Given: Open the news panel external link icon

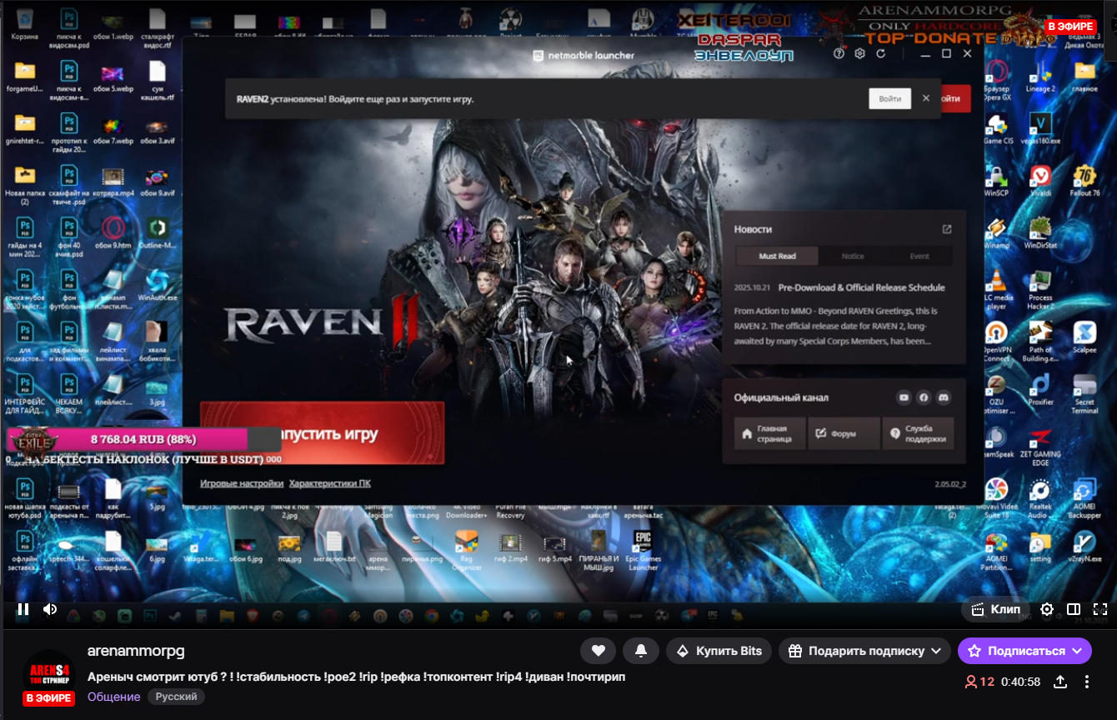Looking at the screenshot, I should 947,229.
